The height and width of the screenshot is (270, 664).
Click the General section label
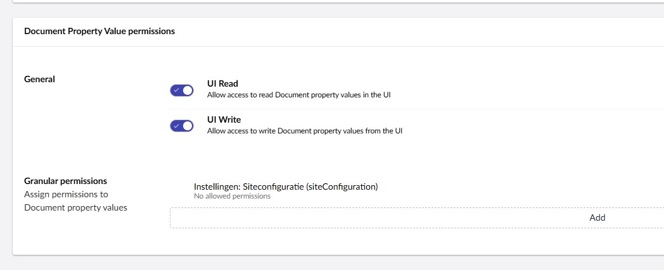tap(39, 79)
